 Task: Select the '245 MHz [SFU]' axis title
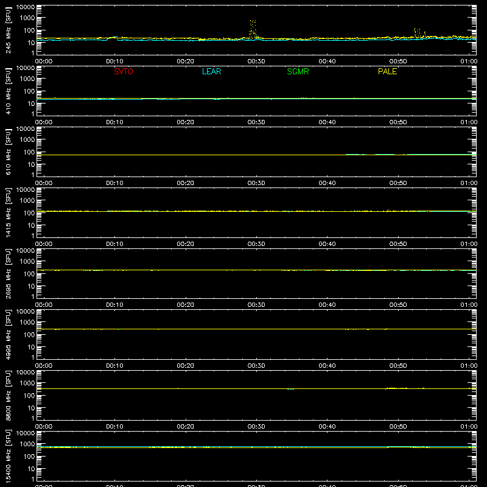pyautogui.click(x=8, y=30)
